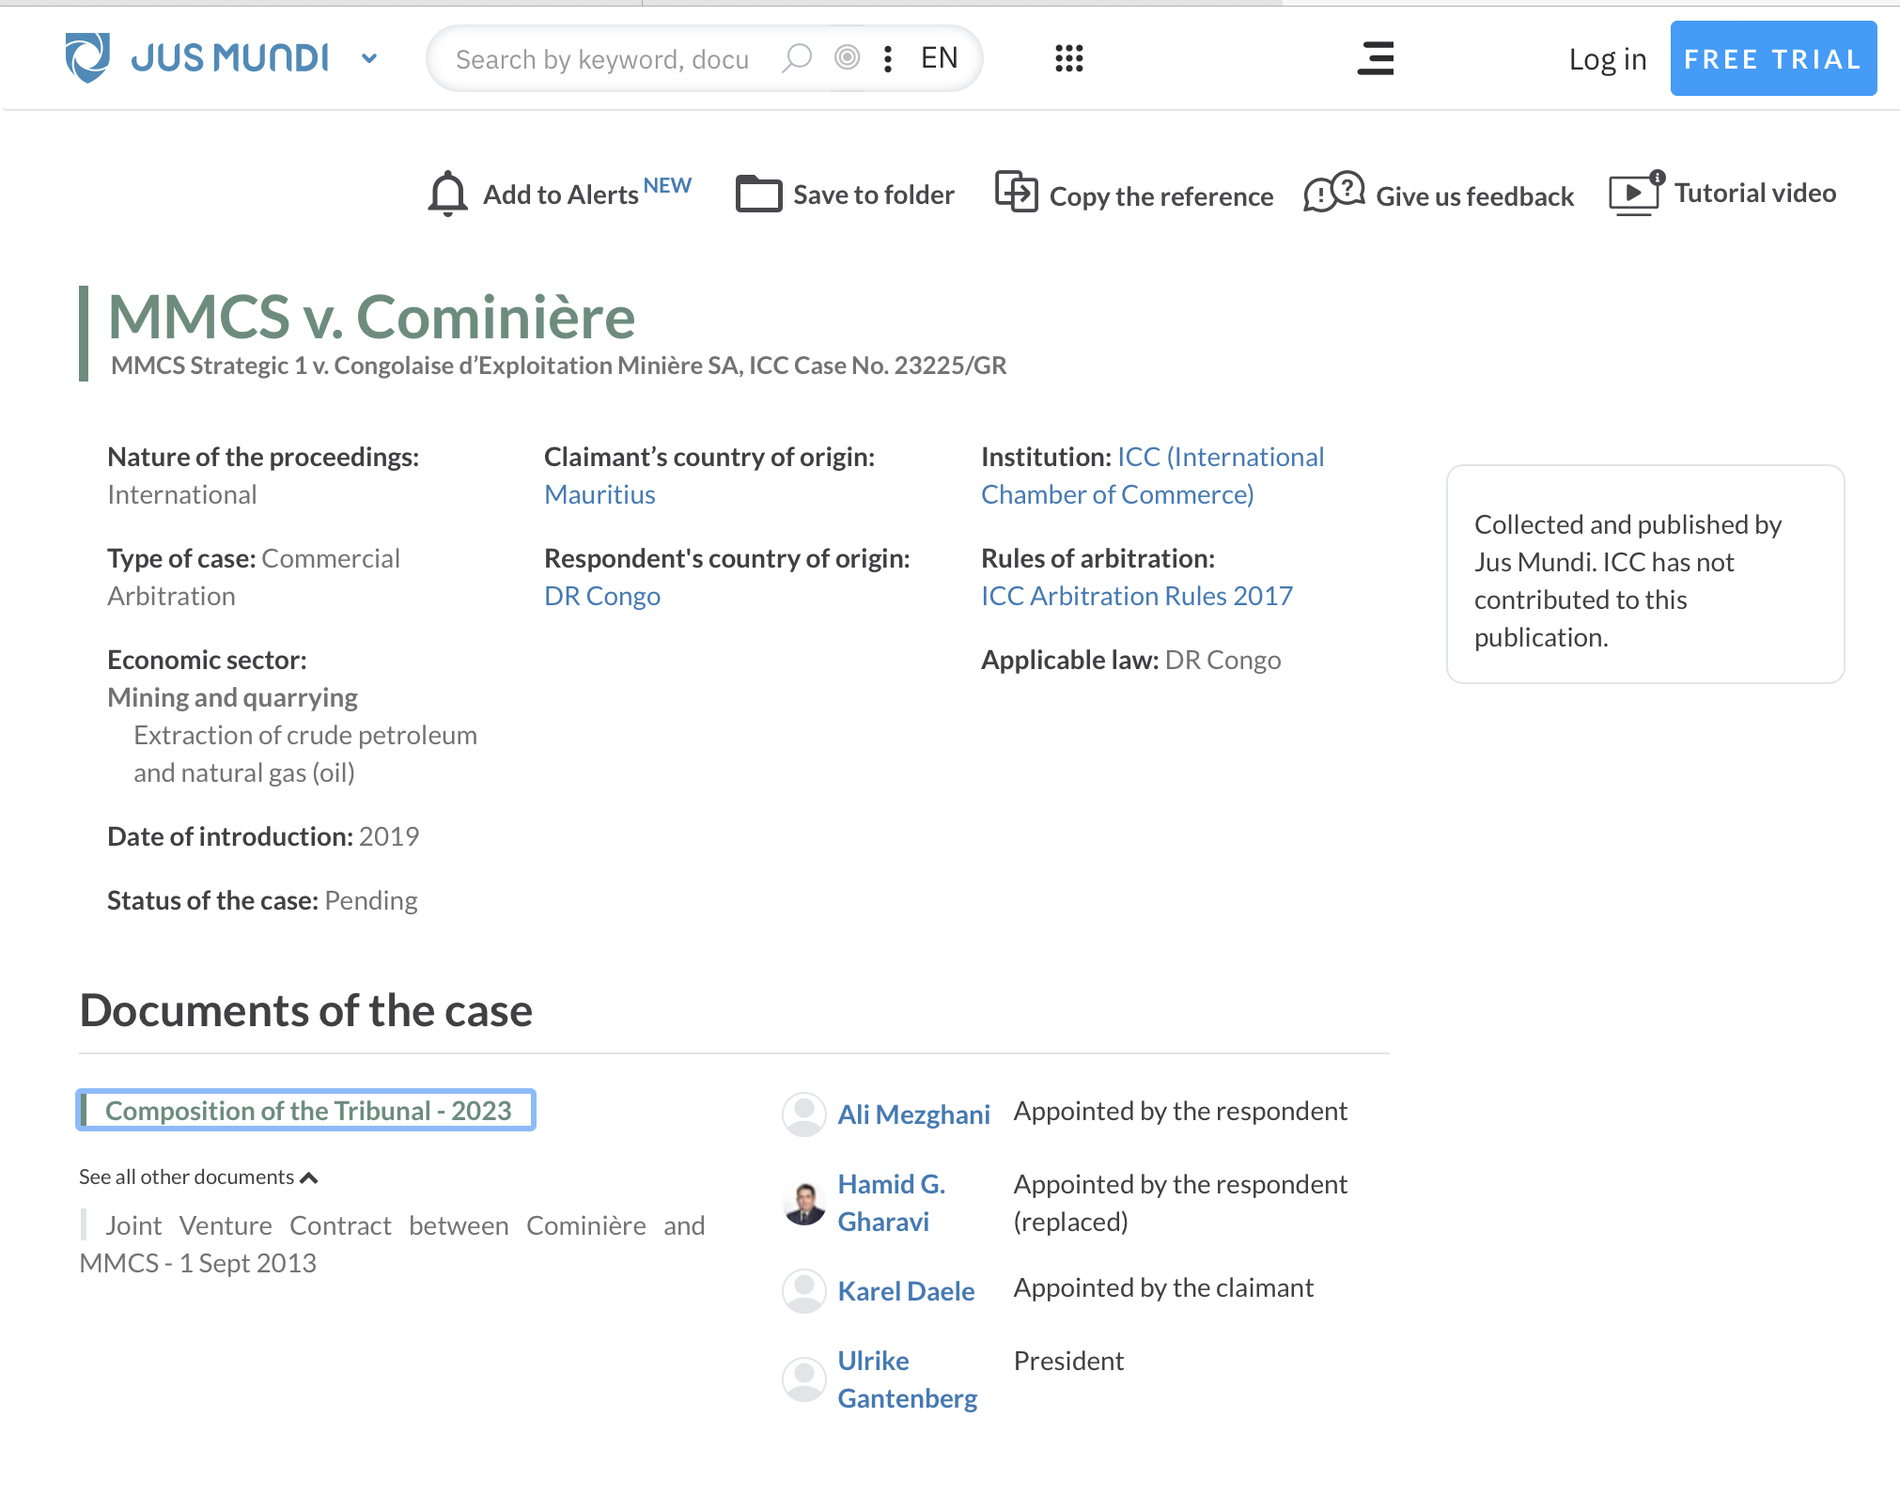Select 'Extraction of crude petroleum' text
This screenshot has width=1900, height=1496.
click(x=305, y=735)
